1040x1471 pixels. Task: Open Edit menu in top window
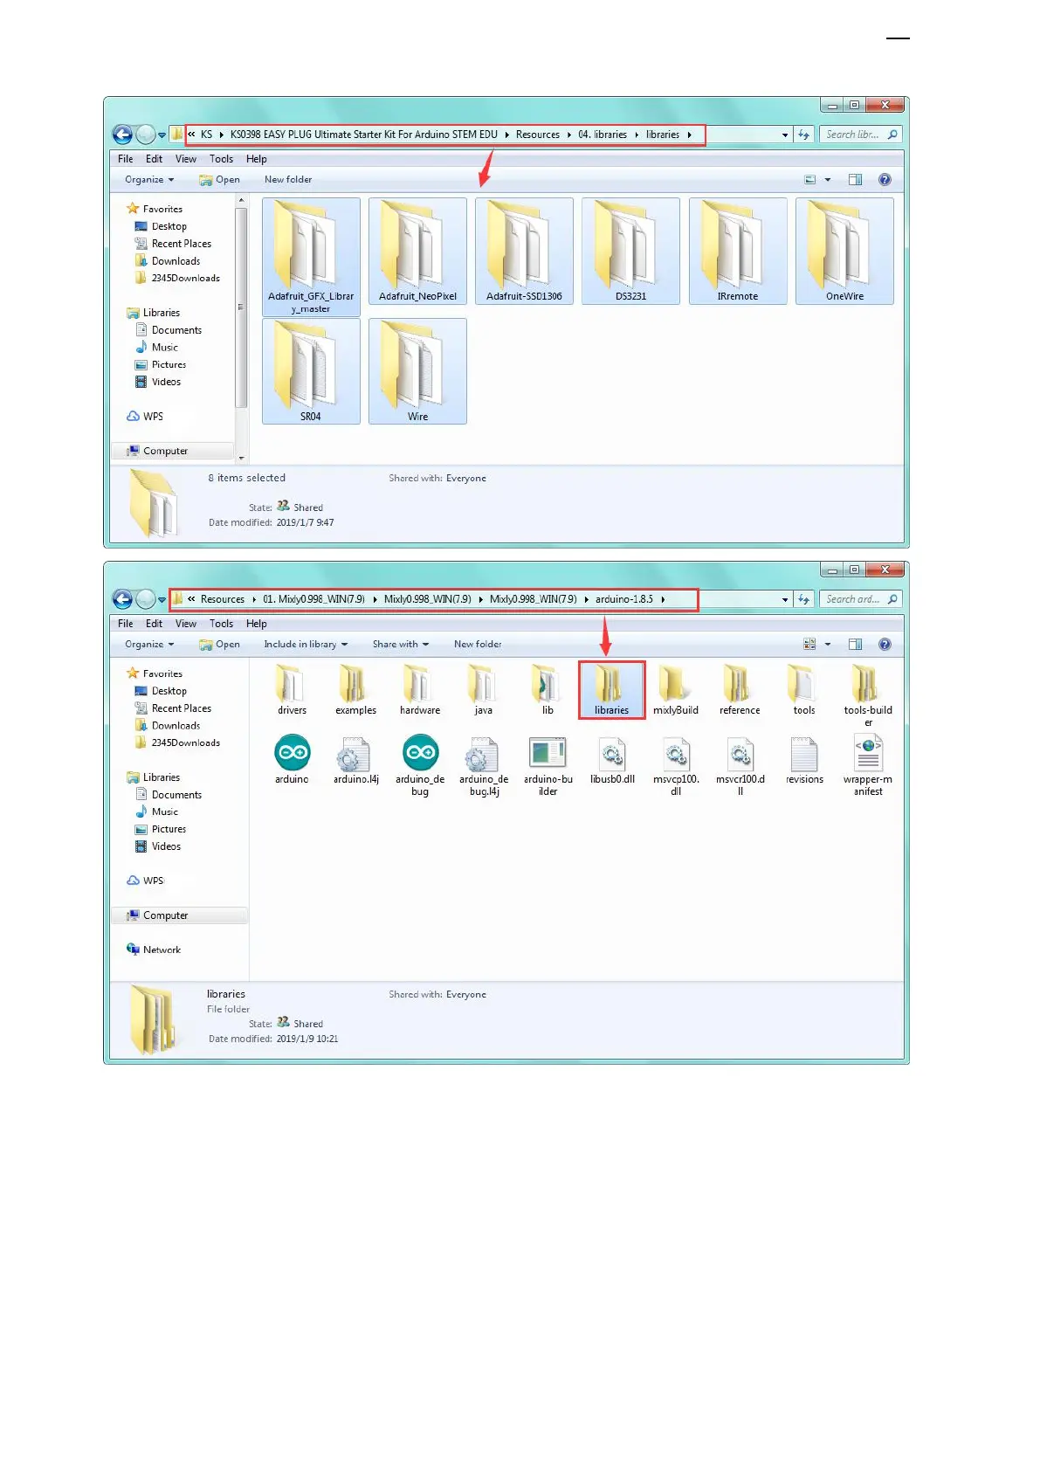coord(155,159)
